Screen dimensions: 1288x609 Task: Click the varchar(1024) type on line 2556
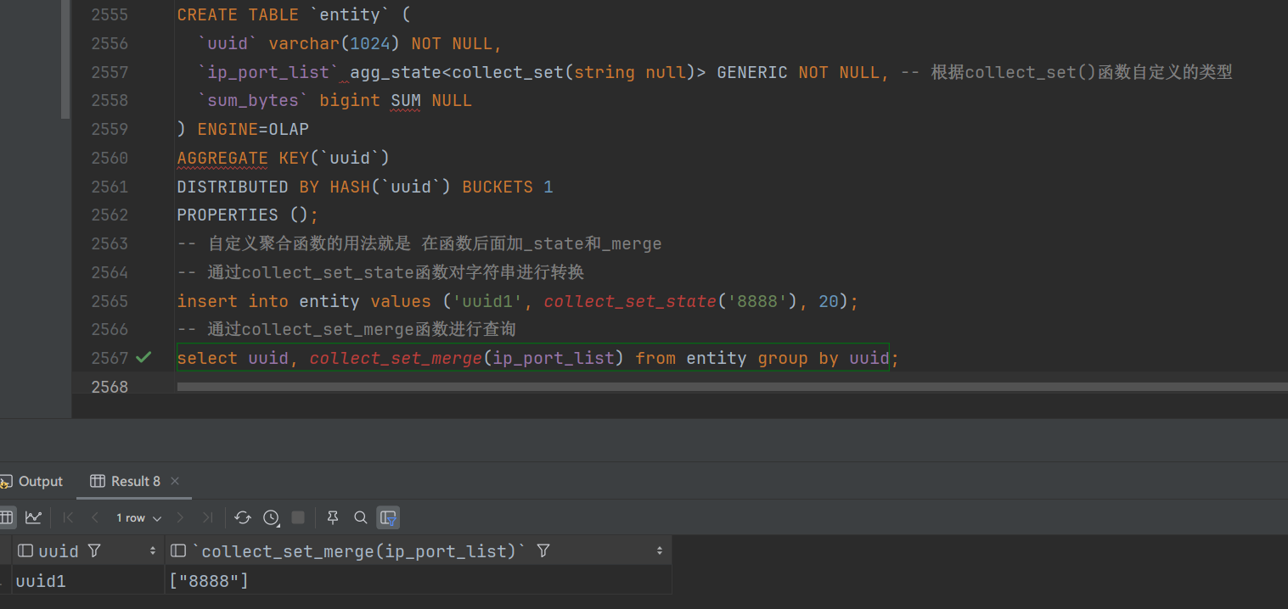[x=335, y=43]
